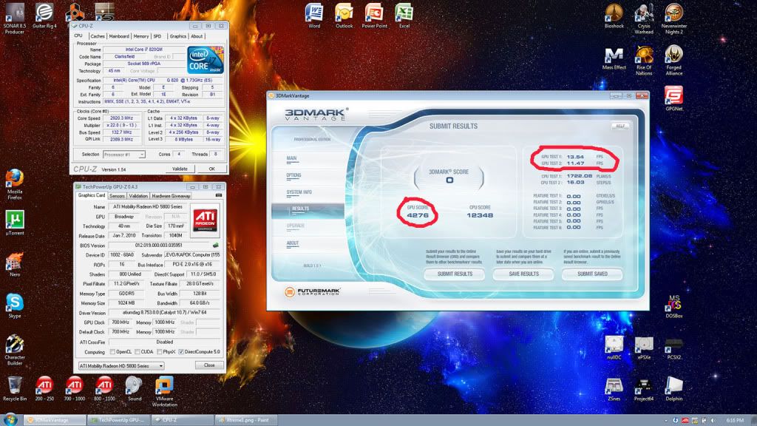Click Save Results in 3DMark Vantage
The height and width of the screenshot is (426, 757).
click(524, 274)
